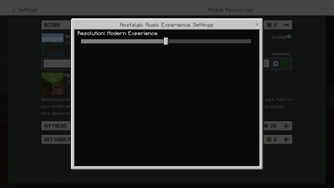This screenshot has height=188, width=334.
Task: Go back to Settings
Action: tap(25, 10)
